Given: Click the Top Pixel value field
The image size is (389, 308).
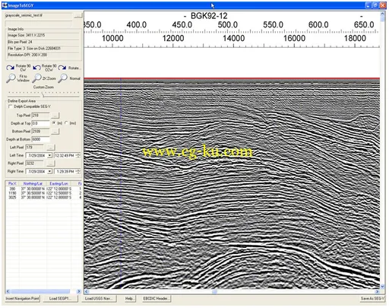Looking at the screenshot, I should tap(40, 116).
